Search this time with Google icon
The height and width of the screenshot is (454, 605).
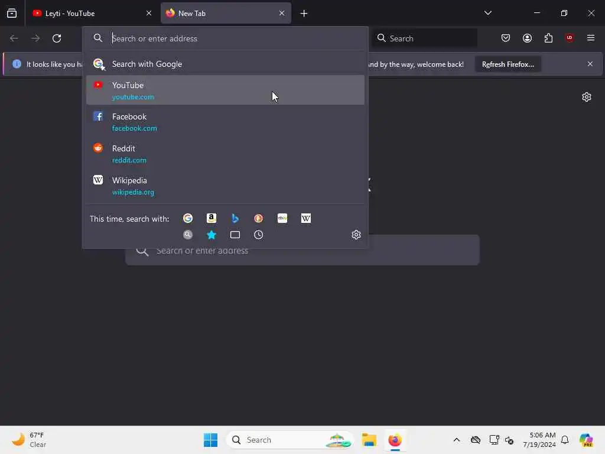[188, 219]
